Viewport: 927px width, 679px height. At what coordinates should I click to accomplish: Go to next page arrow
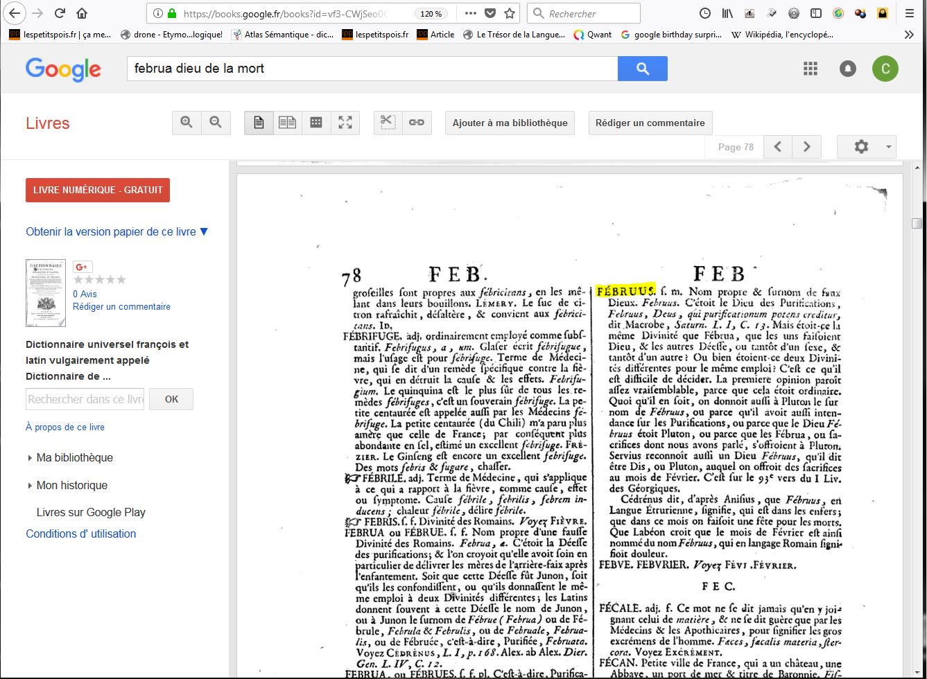(806, 147)
